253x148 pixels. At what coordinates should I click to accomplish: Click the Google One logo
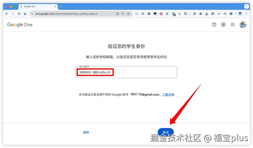point(20,25)
